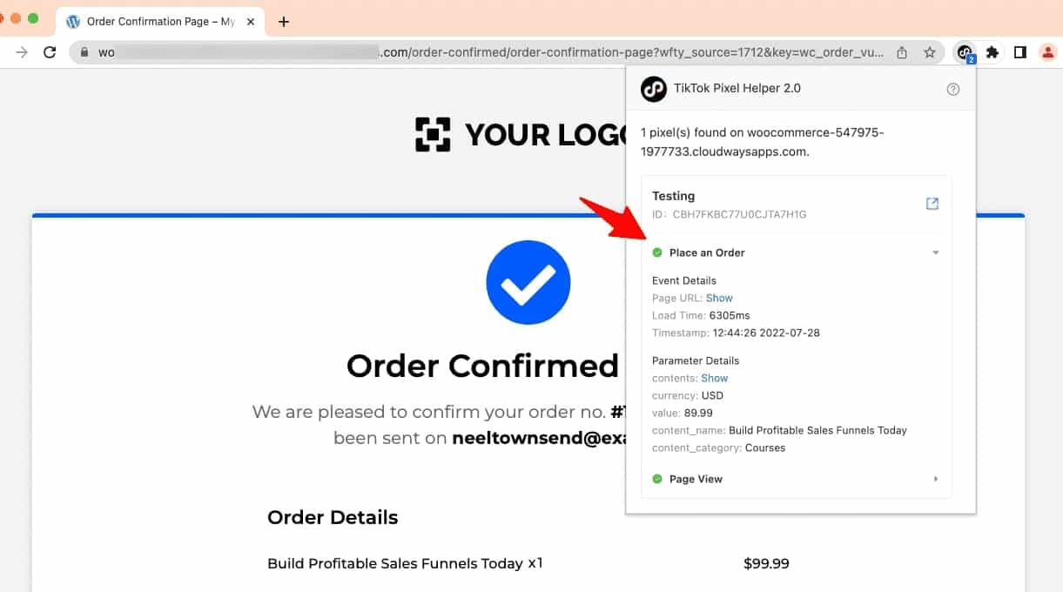Bookmark this page with the star icon

(930, 52)
